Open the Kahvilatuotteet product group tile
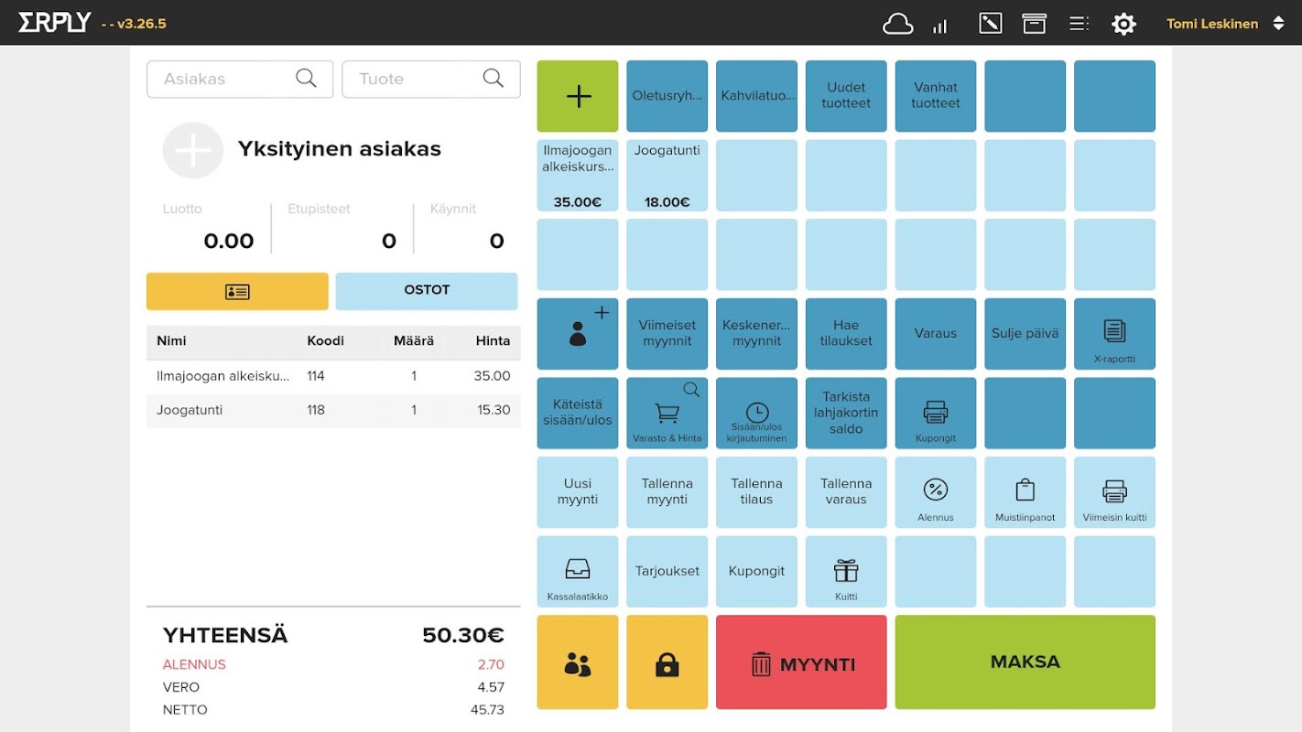Screen dimensions: 1302x732 (x=757, y=96)
